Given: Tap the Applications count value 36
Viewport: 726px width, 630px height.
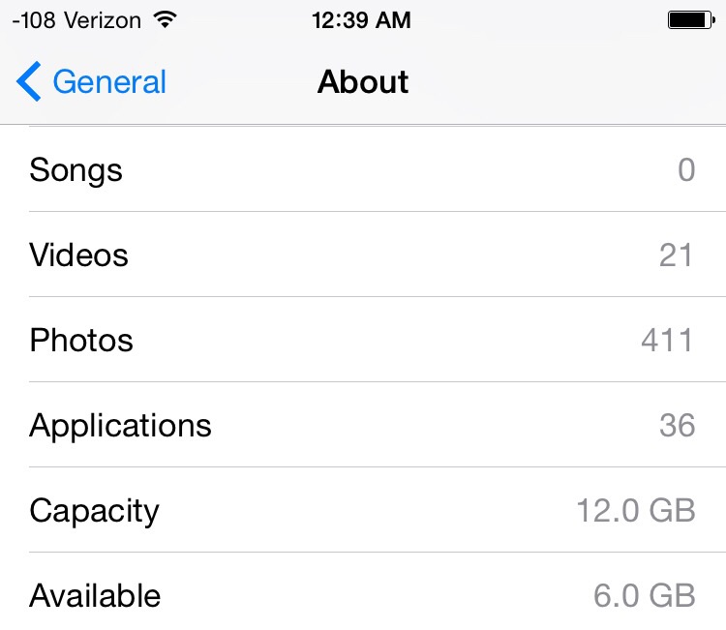Looking at the screenshot, I should pos(678,425).
